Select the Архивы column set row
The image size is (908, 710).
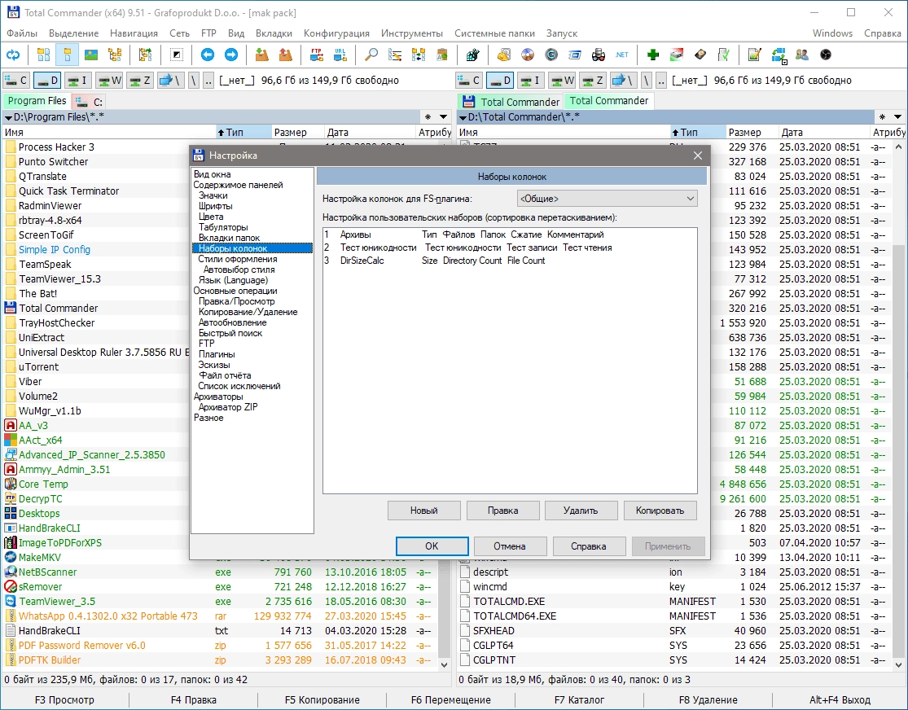[510, 234]
